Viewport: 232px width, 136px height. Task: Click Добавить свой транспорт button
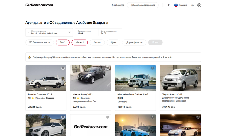143,5
